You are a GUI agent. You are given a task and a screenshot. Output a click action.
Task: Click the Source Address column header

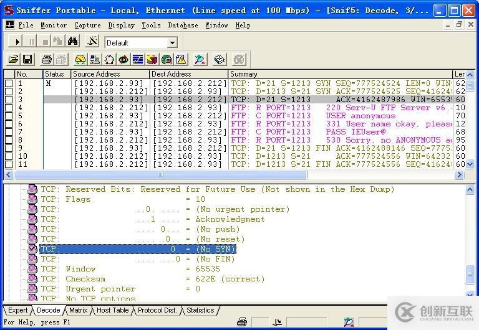tap(109, 74)
